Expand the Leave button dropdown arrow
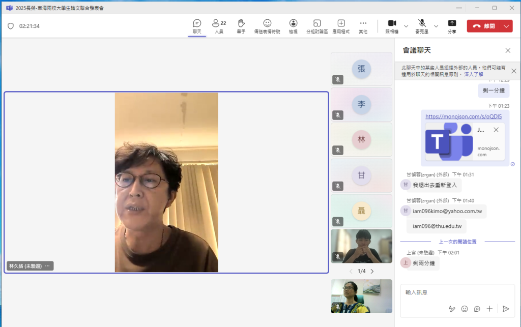 pyautogui.click(x=506, y=26)
